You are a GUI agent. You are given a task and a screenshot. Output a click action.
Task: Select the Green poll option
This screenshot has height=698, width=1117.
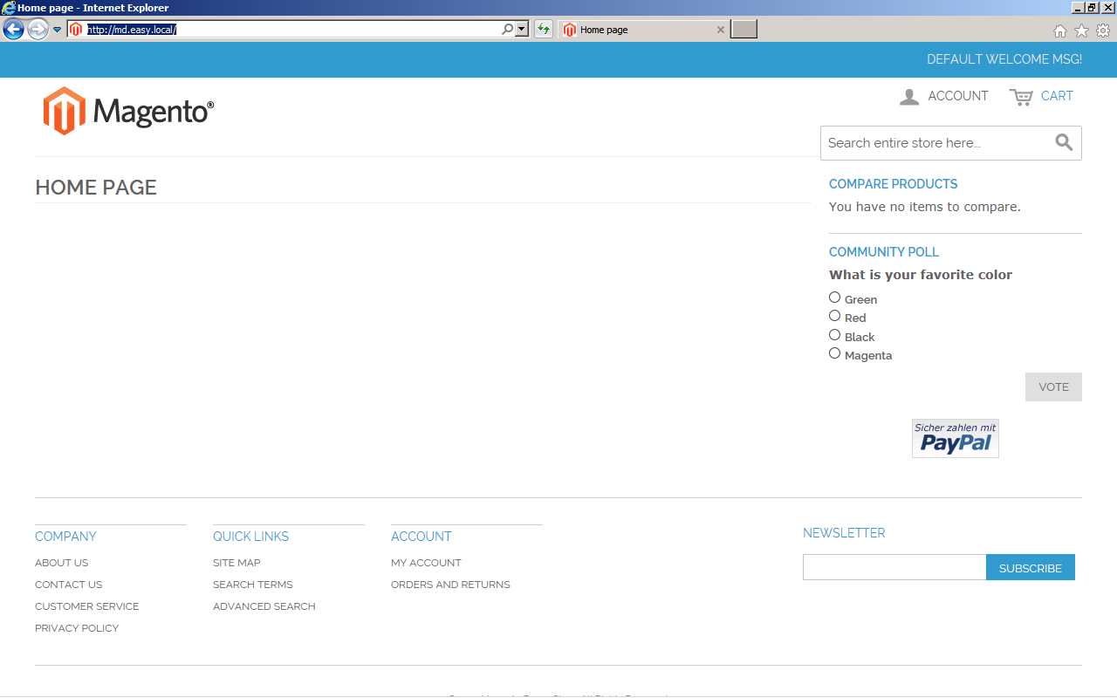(x=835, y=298)
